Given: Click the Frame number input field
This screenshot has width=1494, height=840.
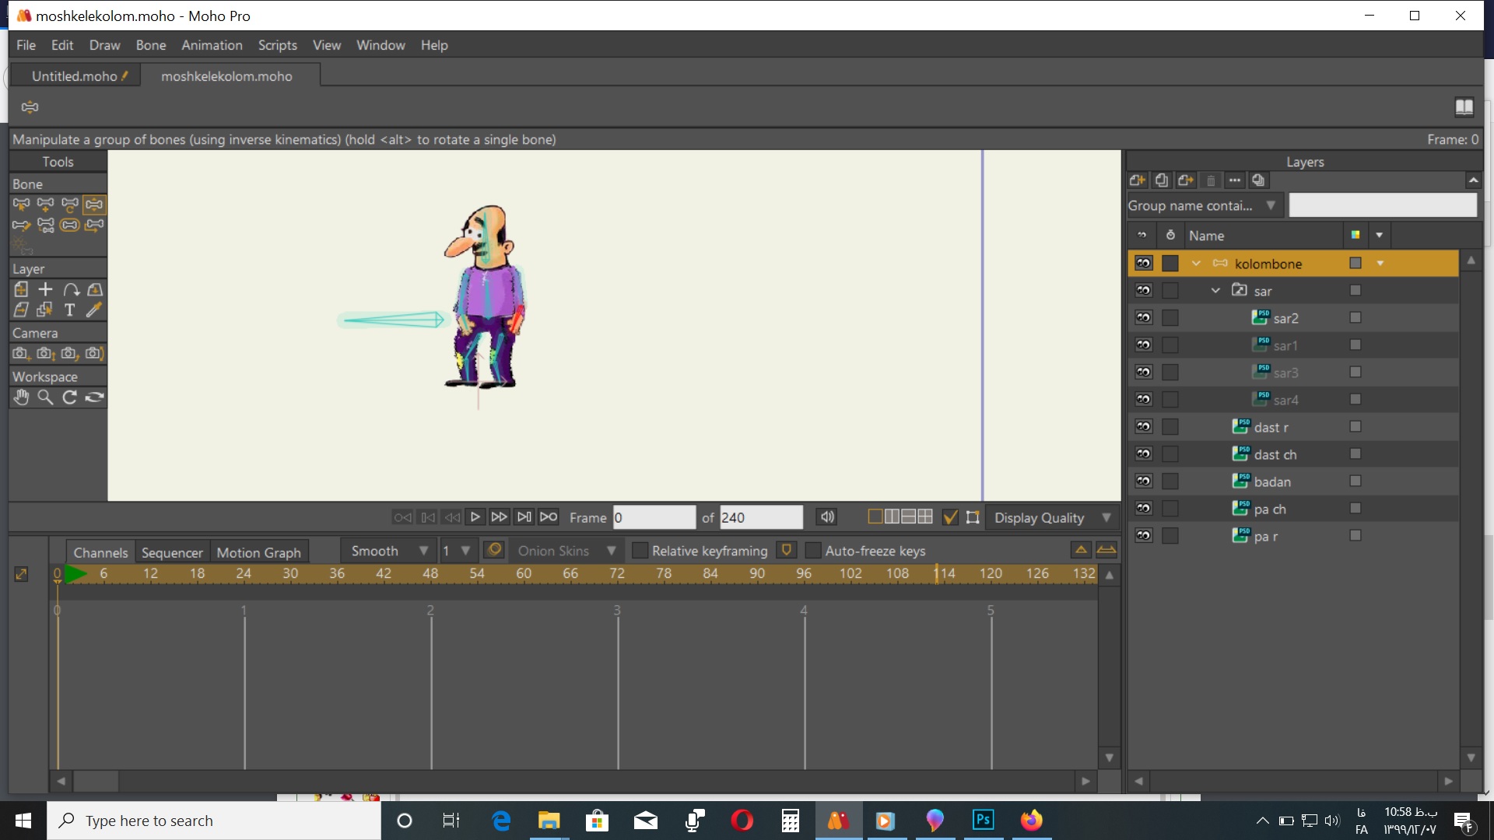Looking at the screenshot, I should (654, 517).
